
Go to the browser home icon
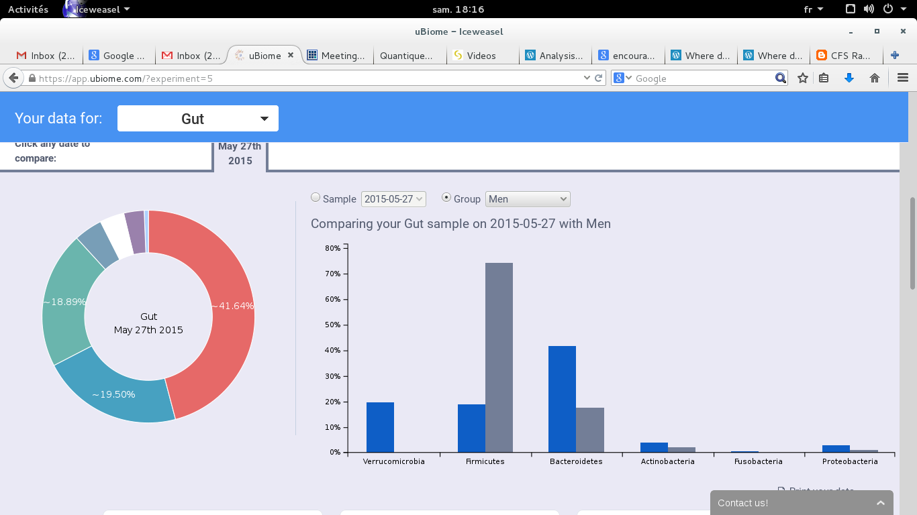tap(875, 78)
